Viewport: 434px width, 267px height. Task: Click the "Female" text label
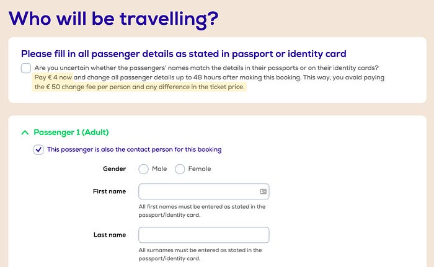click(x=199, y=169)
